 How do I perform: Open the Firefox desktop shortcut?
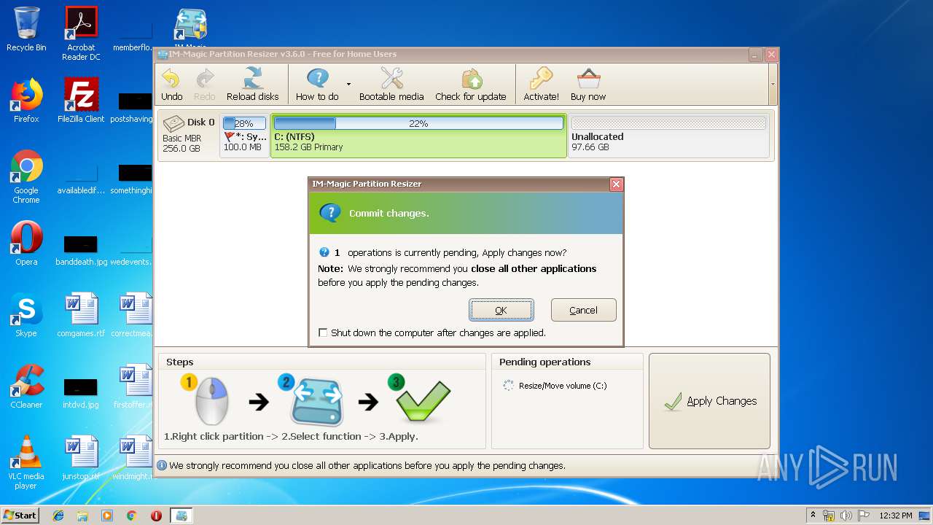pos(26,101)
